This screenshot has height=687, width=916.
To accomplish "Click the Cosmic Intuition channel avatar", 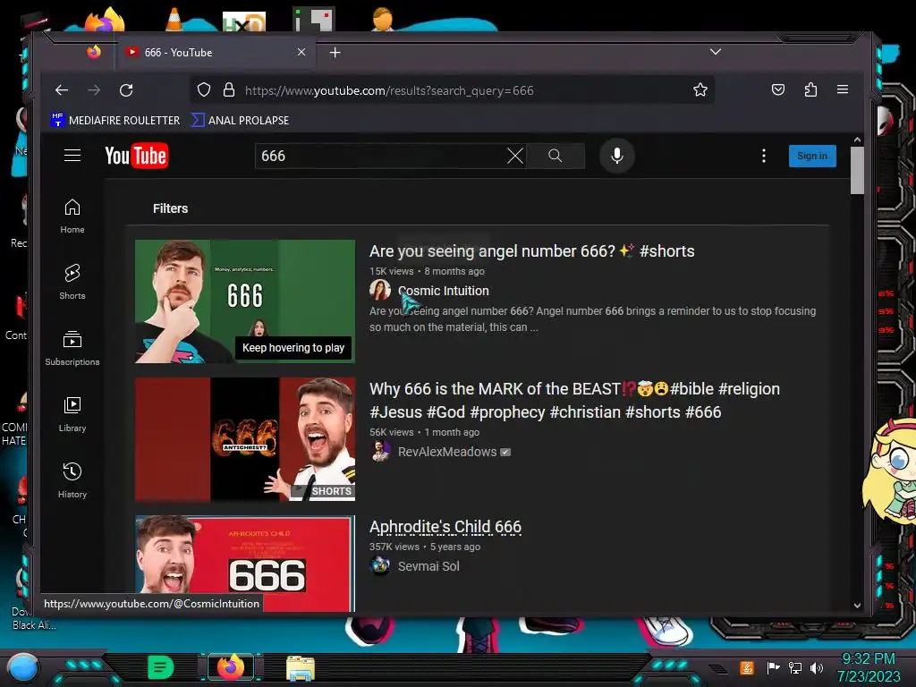I will (379, 291).
